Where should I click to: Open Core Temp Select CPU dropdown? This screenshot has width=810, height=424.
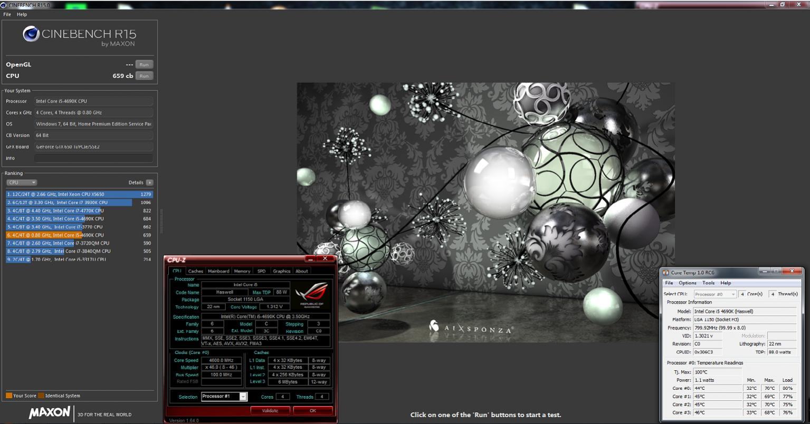coord(715,294)
